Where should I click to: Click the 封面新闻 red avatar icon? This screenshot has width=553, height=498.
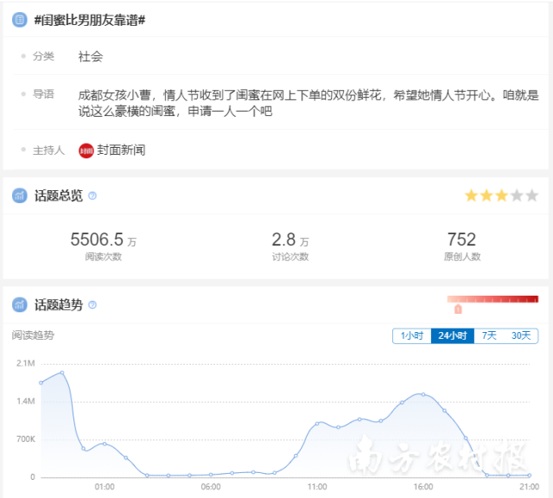(x=86, y=150)
